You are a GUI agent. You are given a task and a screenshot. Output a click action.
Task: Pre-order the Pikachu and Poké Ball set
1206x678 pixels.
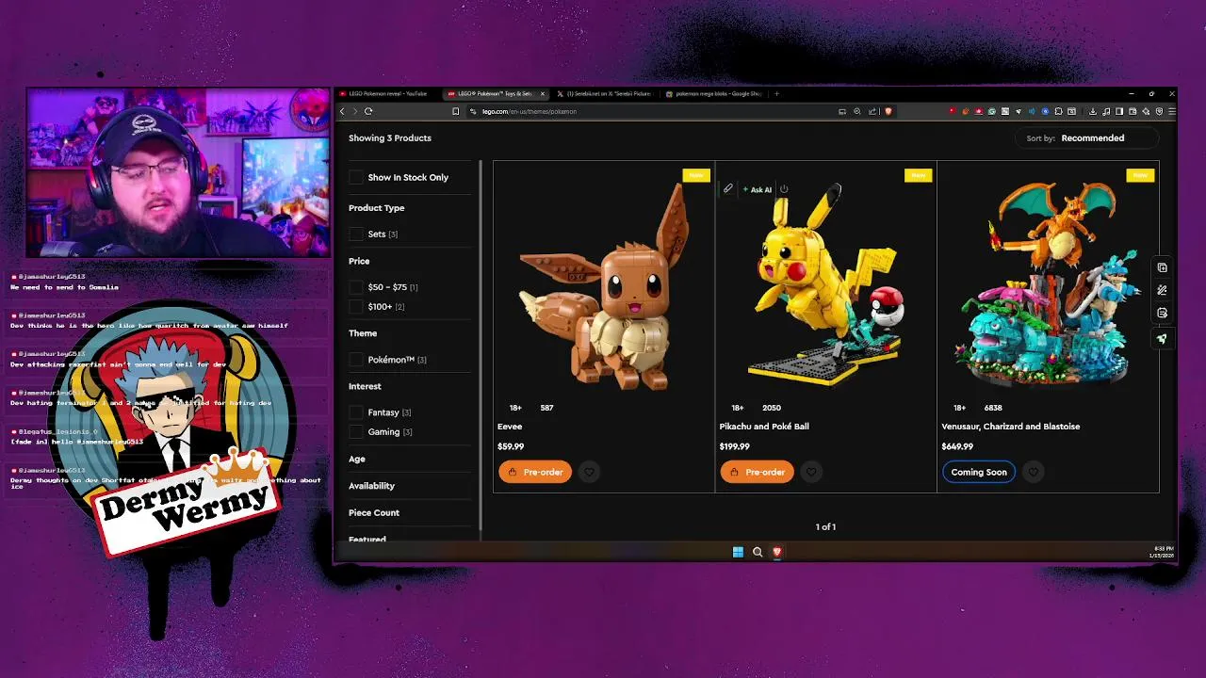[x=758, y=472]
